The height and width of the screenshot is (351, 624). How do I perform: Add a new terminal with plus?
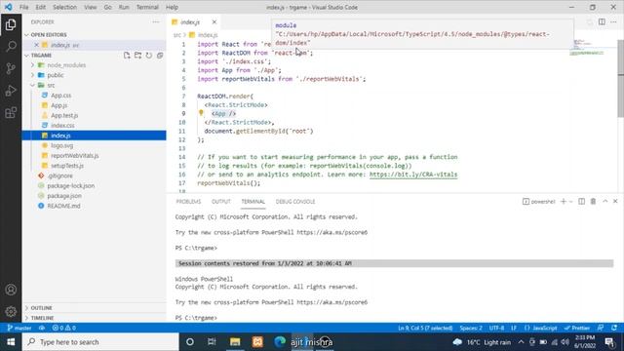point(564,202)
